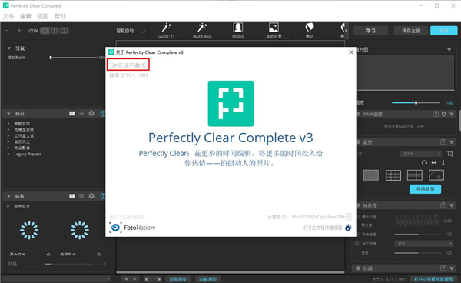The width and height of the screenshot is (461, 283).
Task: Click the rotate crop icon
Action: (x=424, y=163)
